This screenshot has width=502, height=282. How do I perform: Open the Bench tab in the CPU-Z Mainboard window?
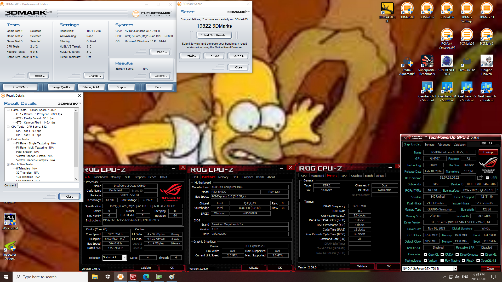(260, 177)
